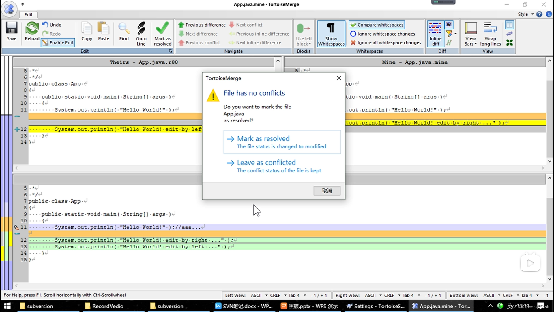Click the plus marker at Theirs line 12
This screenshot has height=312, width=554.
(17, 129)
